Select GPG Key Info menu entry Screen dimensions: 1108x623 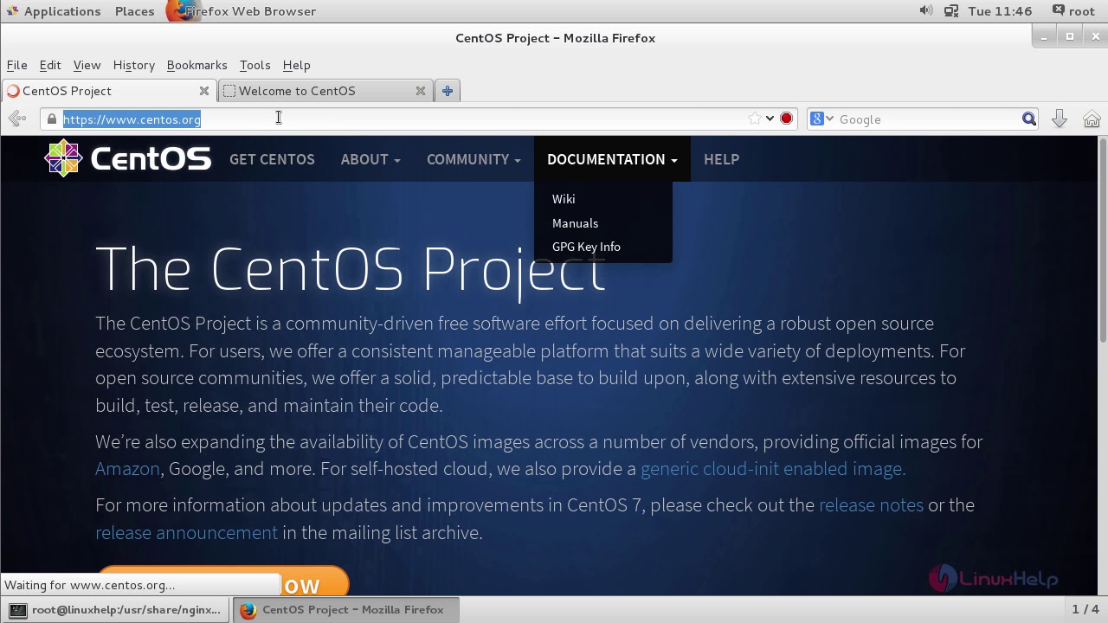(586, 247)
